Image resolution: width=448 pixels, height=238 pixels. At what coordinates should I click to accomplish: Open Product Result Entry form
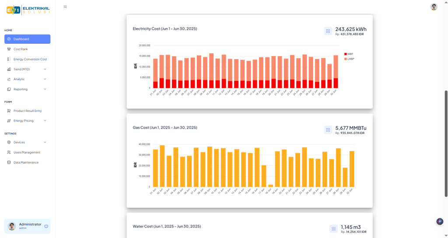(x=28, y=111)
